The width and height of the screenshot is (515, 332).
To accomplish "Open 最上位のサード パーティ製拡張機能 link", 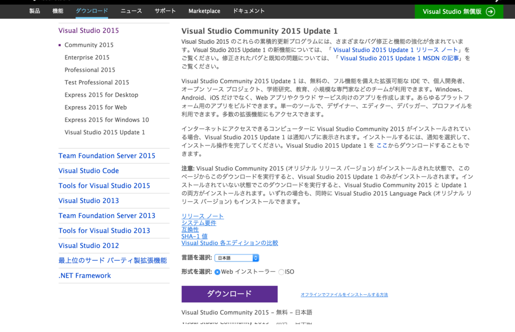I will pyautogui.click(x=113, y=261).
